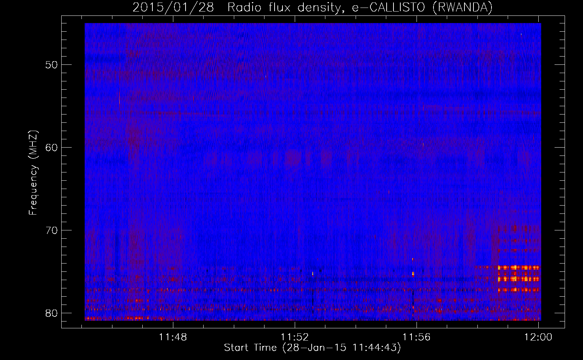Click the 11:52 time tick label

point(295,337)
